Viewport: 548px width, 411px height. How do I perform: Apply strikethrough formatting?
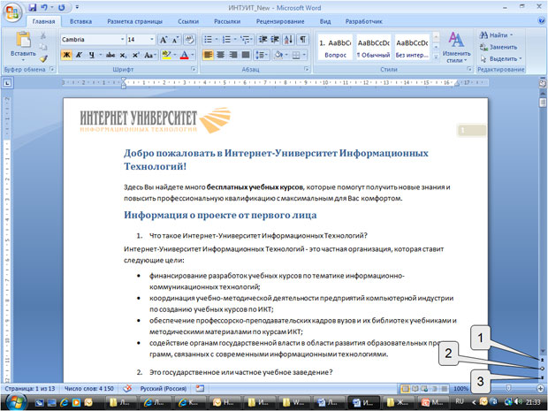(110, 55)
